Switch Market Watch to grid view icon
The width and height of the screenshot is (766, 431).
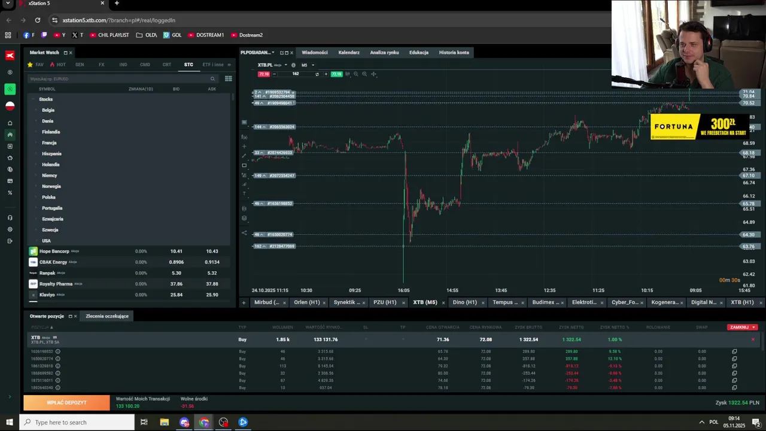coord(228,78)
